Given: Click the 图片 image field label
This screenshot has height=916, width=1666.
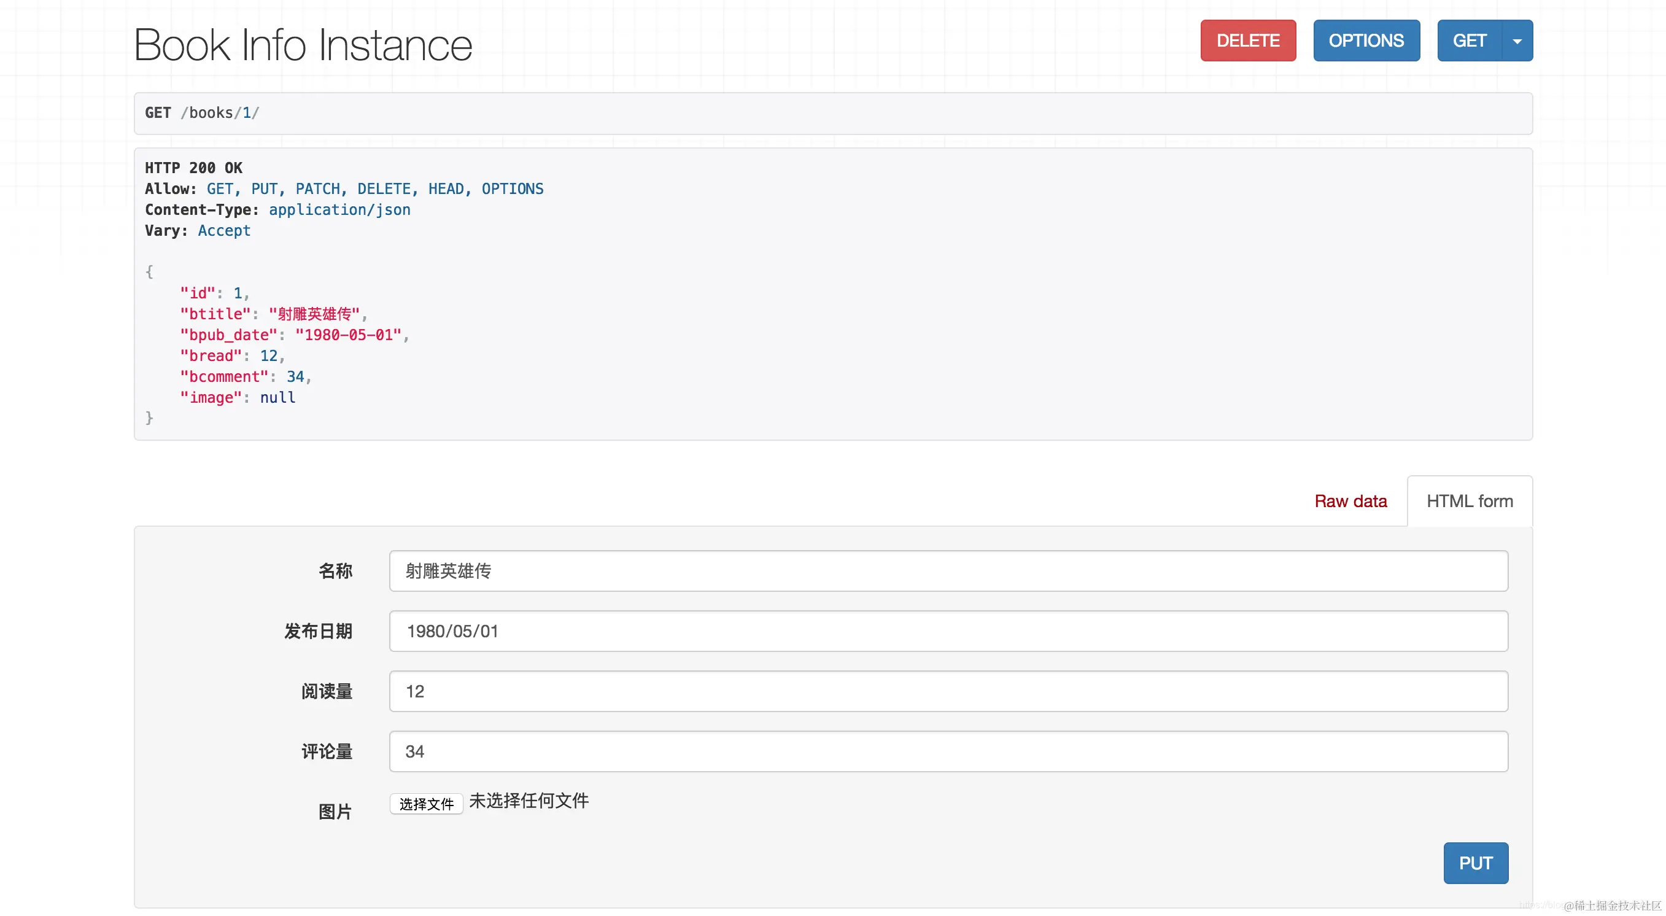Looking at the screenshot, I should coord(335,811).
